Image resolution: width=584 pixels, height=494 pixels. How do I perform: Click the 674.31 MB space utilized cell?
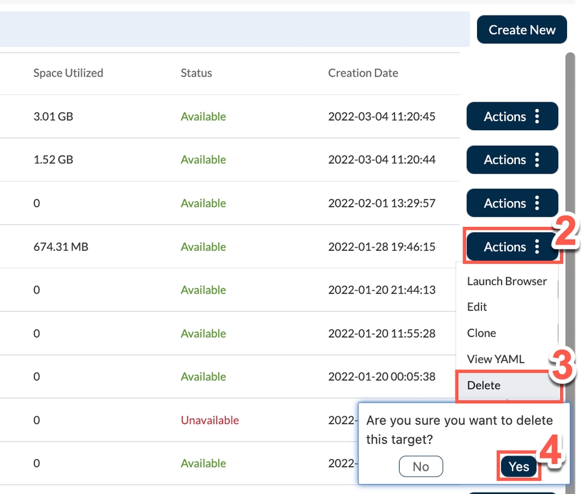pyautogui.click(x=61, y=247)
